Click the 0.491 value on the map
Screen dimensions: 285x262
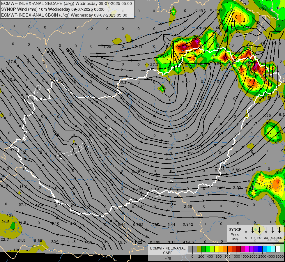(x=200, y=10)
